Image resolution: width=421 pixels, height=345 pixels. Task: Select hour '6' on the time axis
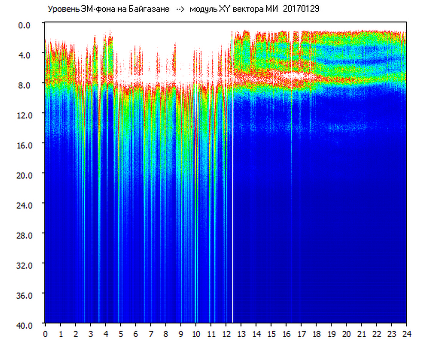[x=136, y=334]
